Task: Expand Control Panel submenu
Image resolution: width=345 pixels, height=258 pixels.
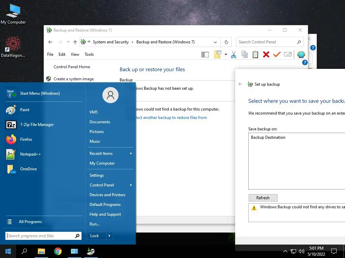Action: pyautogui.click(x=111, y=185)
